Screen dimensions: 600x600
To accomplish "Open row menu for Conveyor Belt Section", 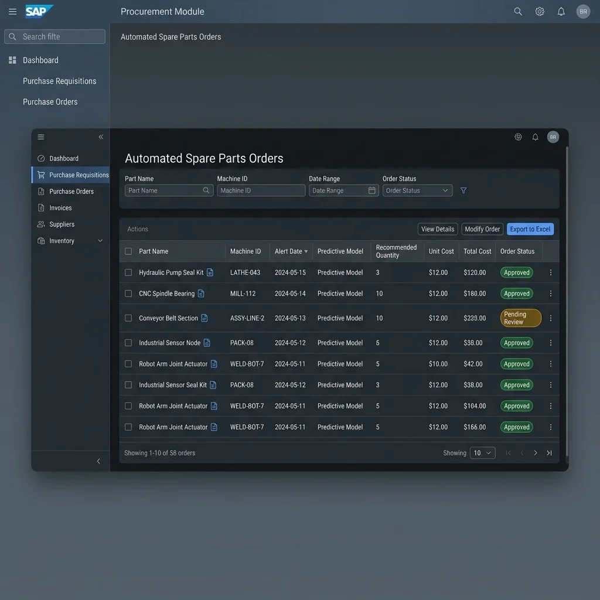I will tap(551, 318).
